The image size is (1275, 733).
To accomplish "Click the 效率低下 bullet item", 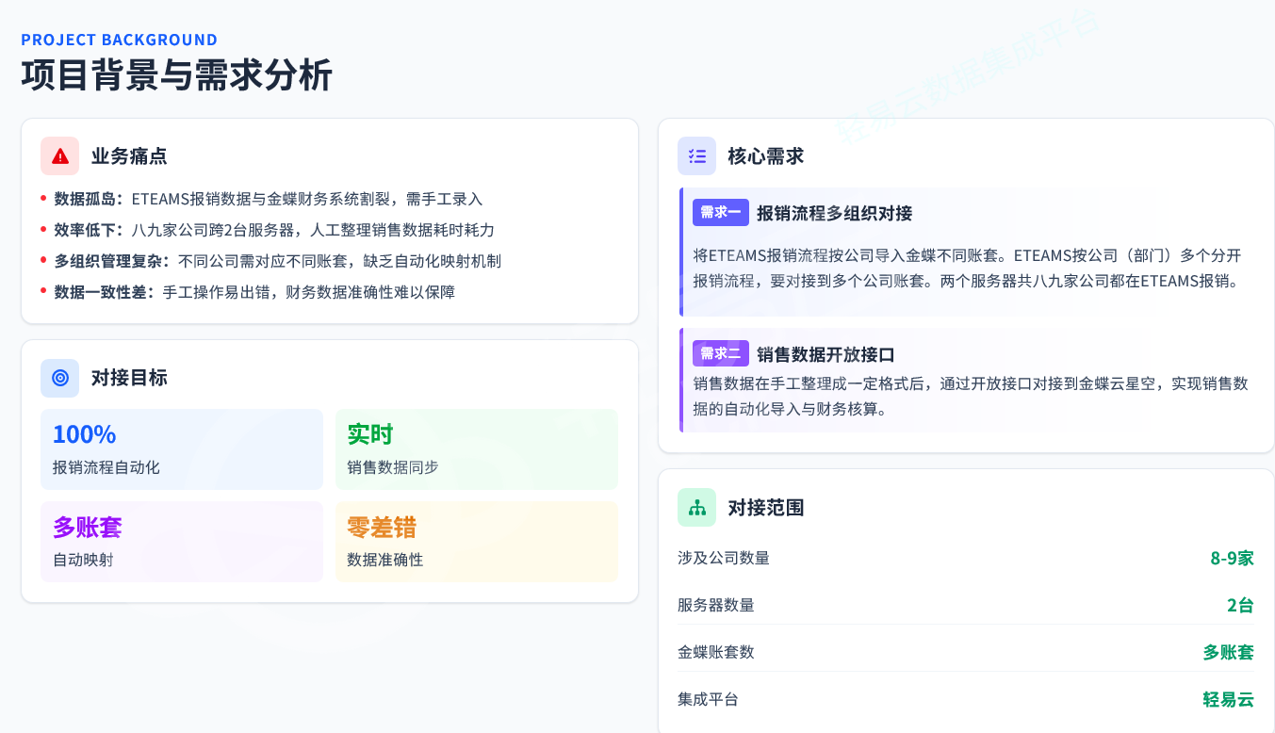I will pyautogui.click(x=274, y=230).
